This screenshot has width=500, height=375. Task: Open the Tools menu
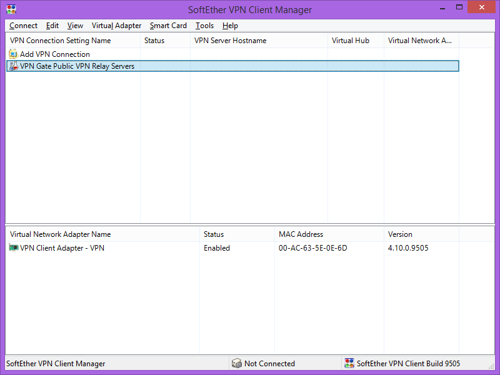point(204,26)
